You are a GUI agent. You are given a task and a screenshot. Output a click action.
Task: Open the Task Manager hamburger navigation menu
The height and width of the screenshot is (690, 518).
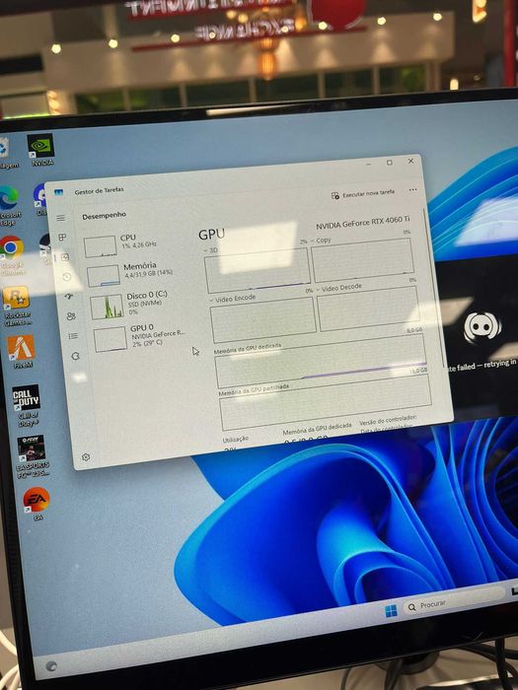(x=61, y=218)
